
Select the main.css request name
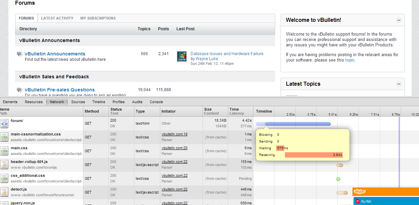(x=19, y=148)
